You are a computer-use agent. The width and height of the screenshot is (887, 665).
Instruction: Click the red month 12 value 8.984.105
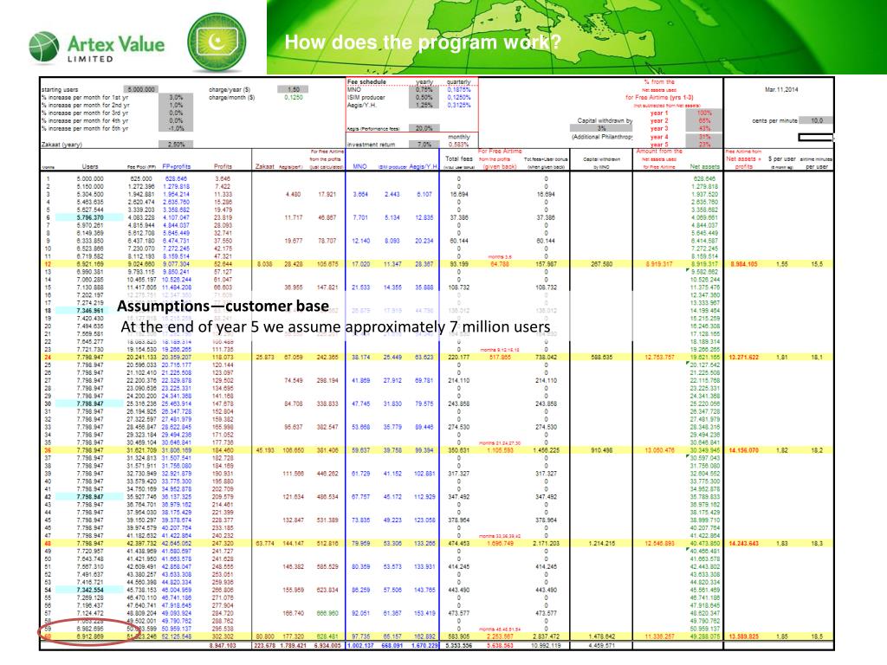pos(744,264)
